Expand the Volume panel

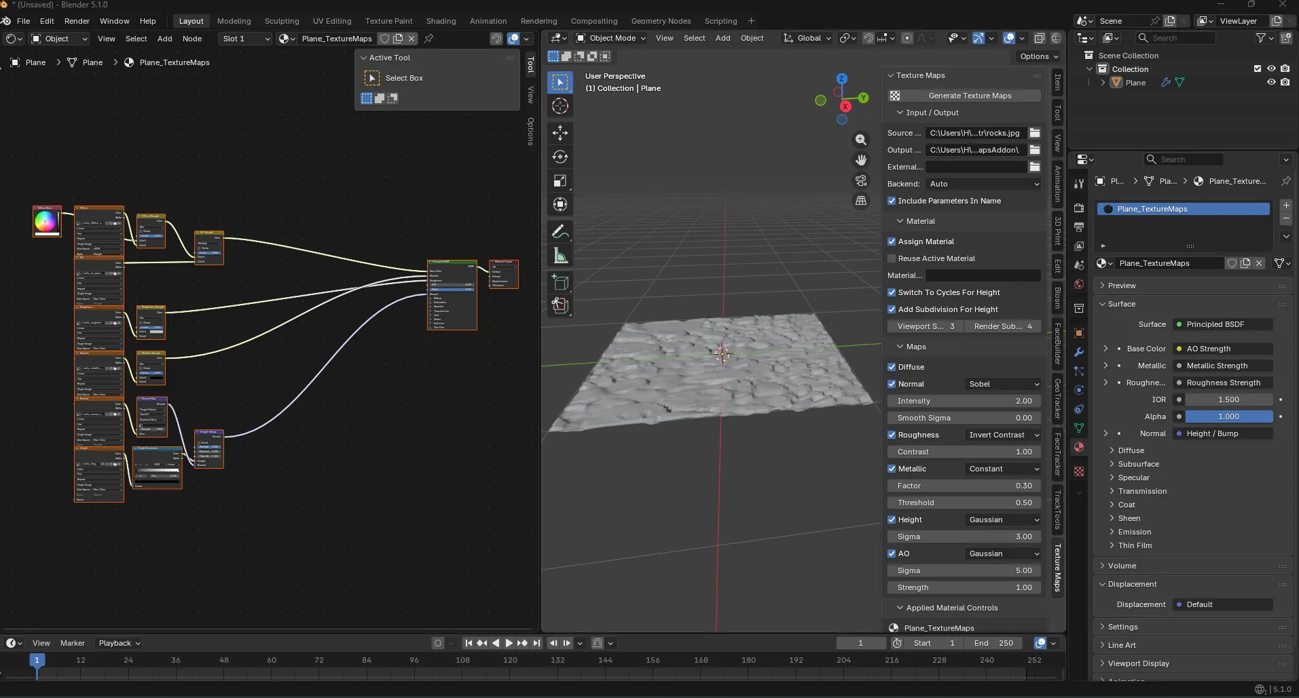coord(1122,566)
